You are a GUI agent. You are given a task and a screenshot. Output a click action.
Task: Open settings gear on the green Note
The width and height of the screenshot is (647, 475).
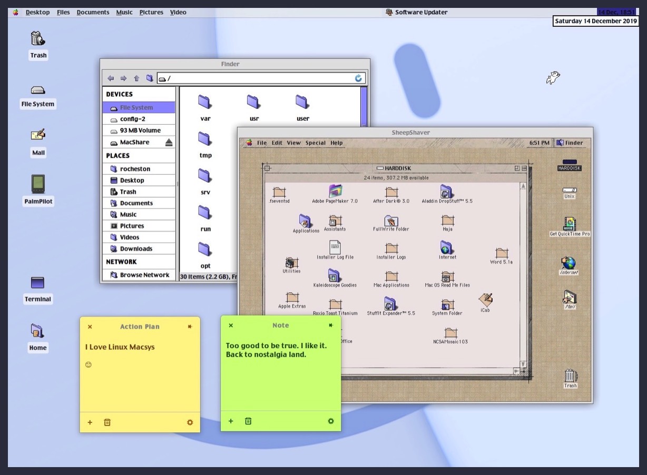[331, 421]
